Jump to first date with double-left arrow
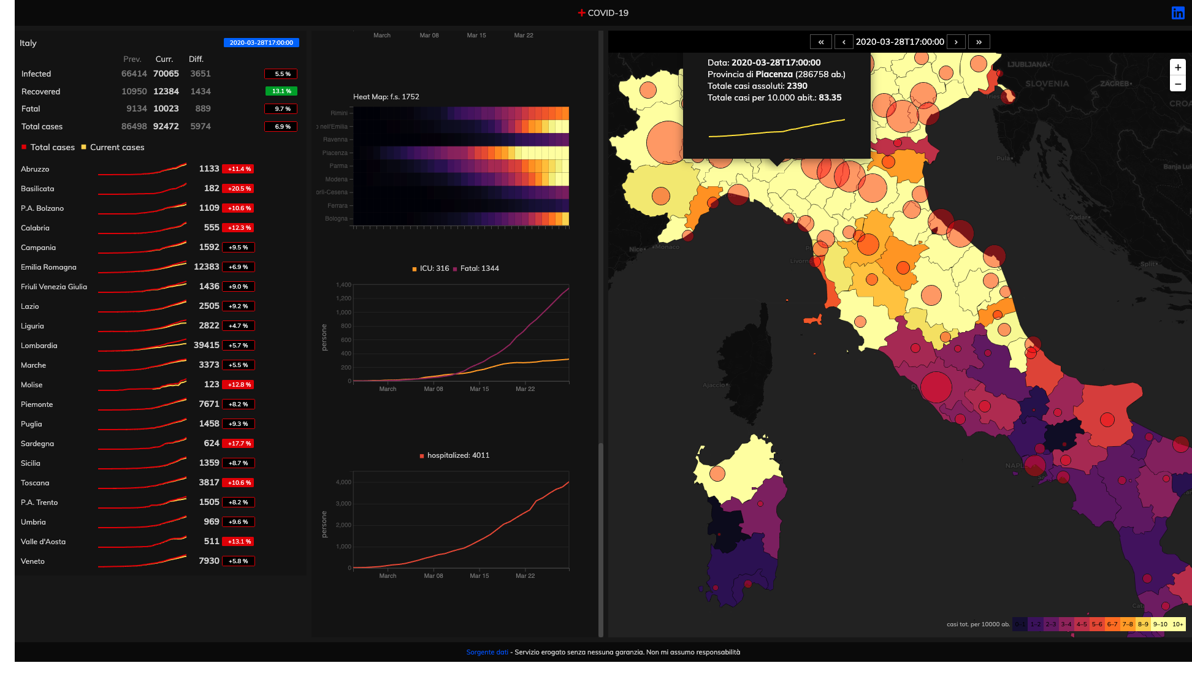 coord(821,42)
